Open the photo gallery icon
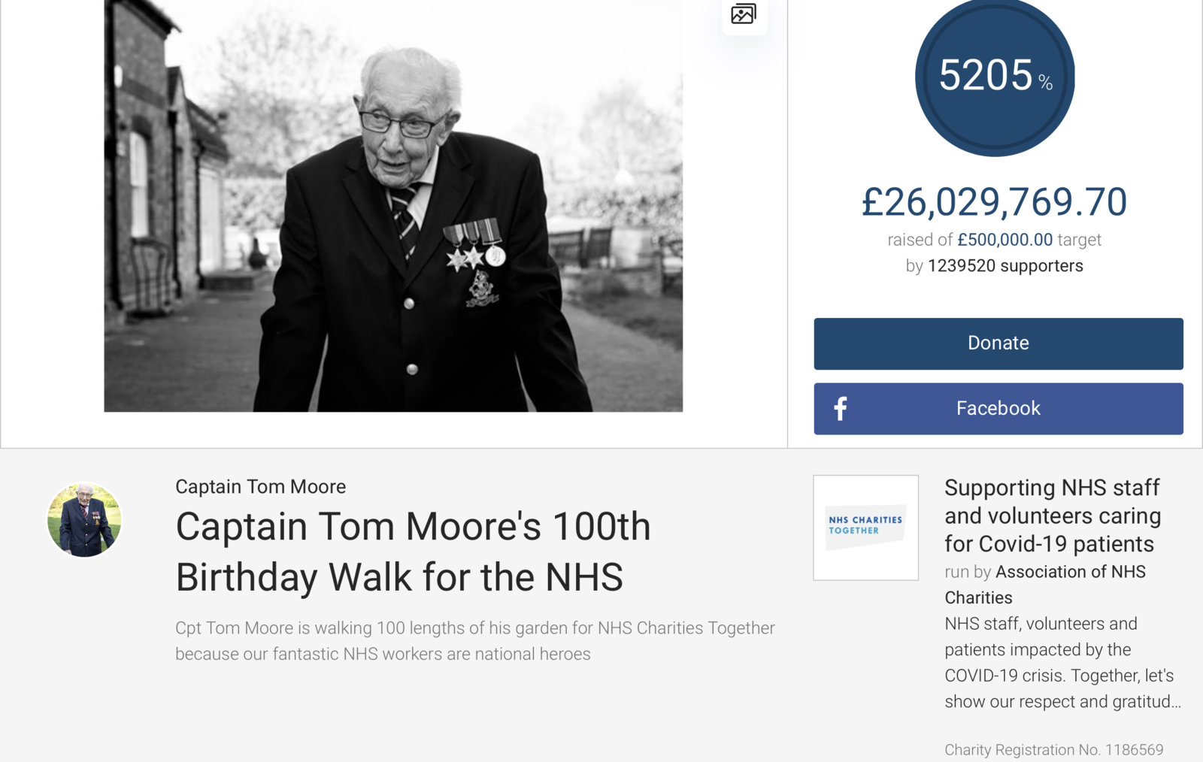Image resolution: width=1203 pixels, height=762 pixels. click(x=744, y=14)
